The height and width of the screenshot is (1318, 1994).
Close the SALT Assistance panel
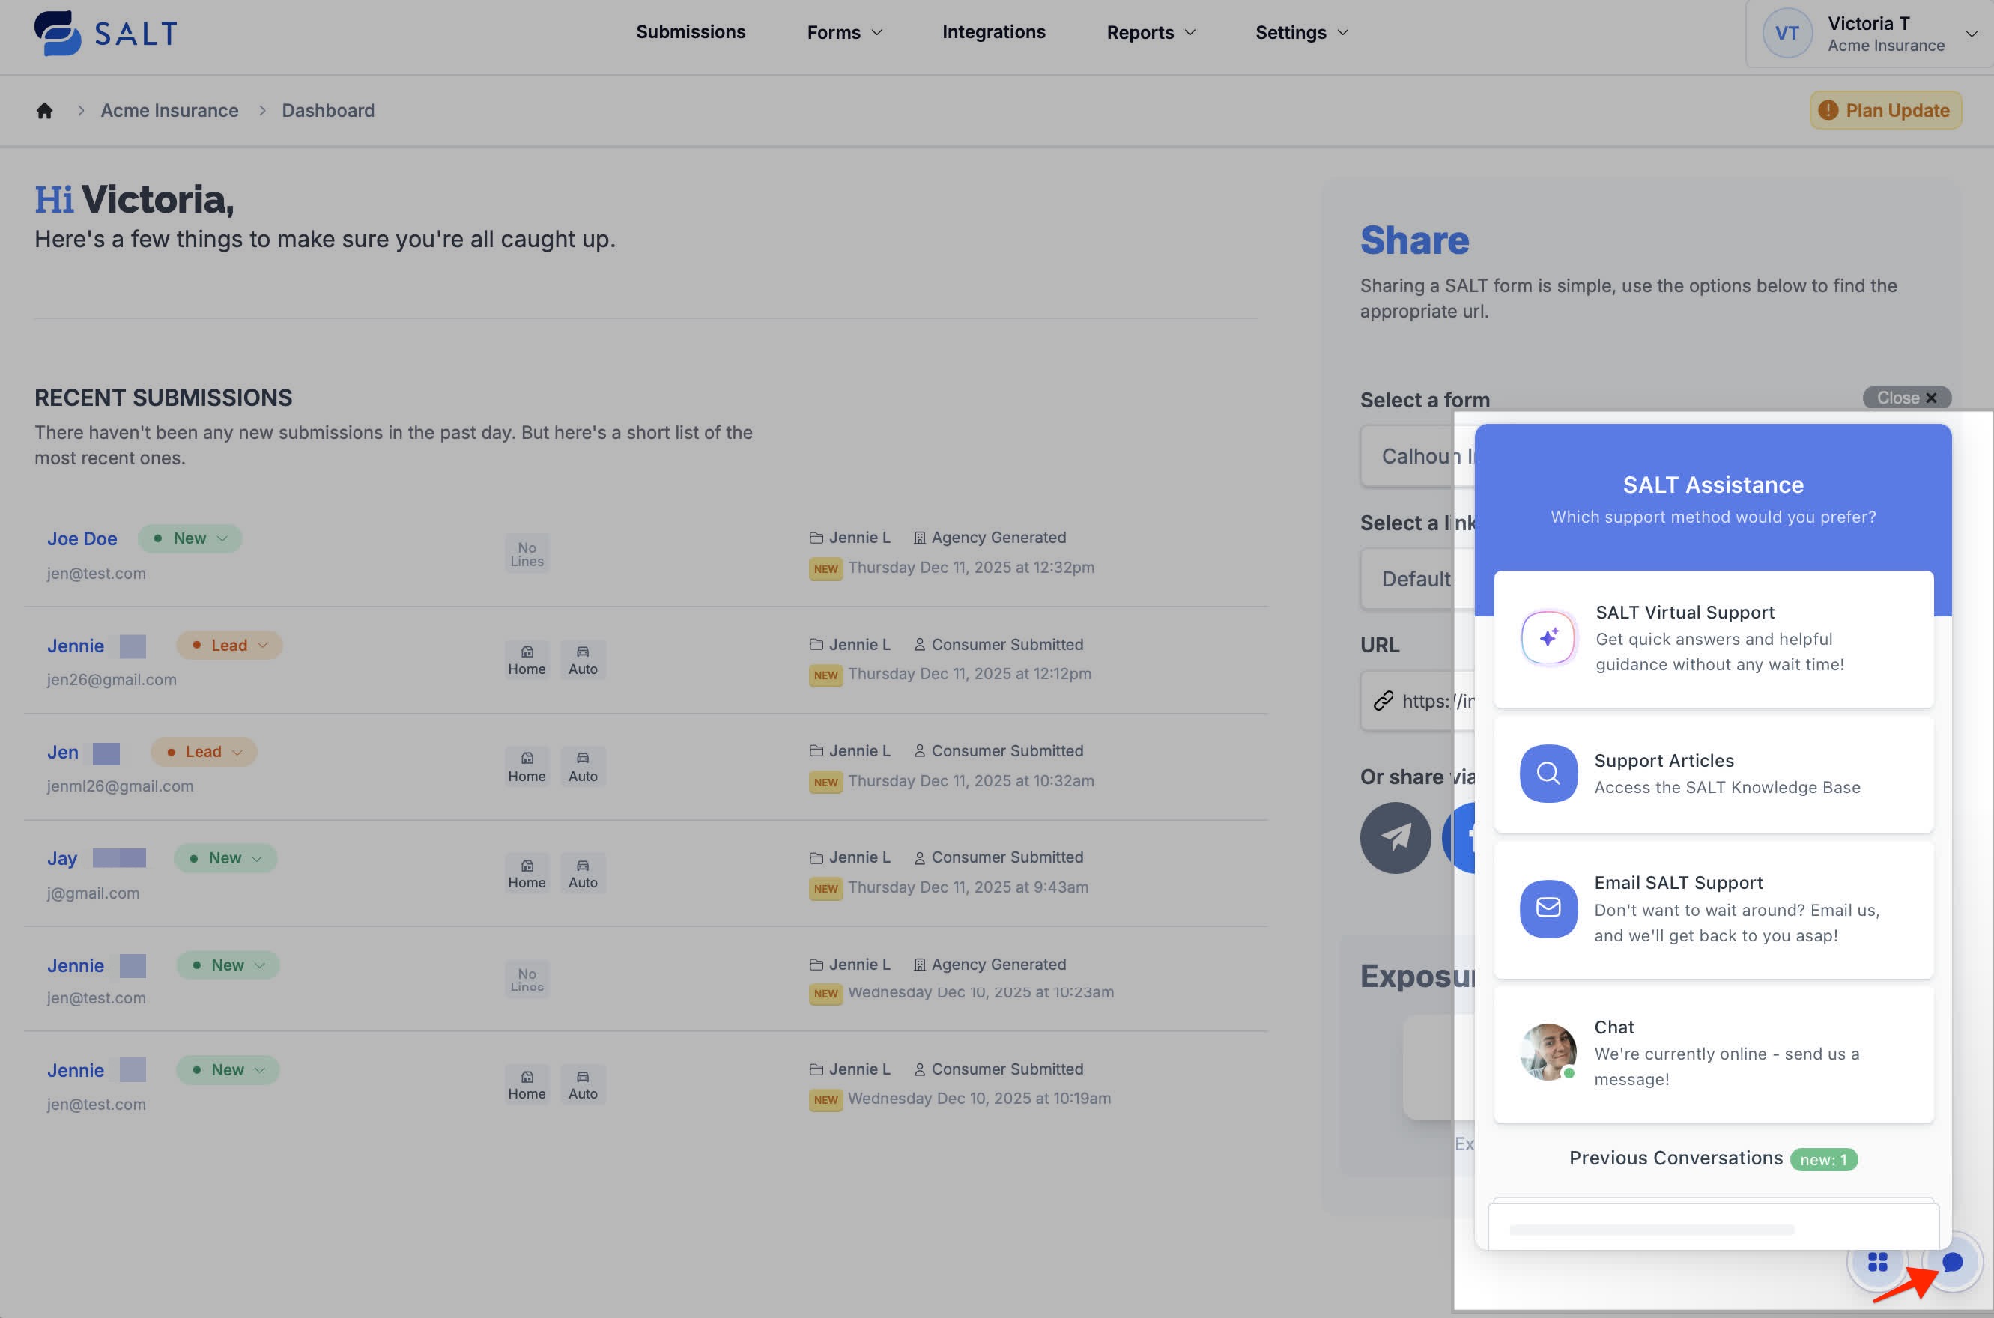[x=1906, y=398]
